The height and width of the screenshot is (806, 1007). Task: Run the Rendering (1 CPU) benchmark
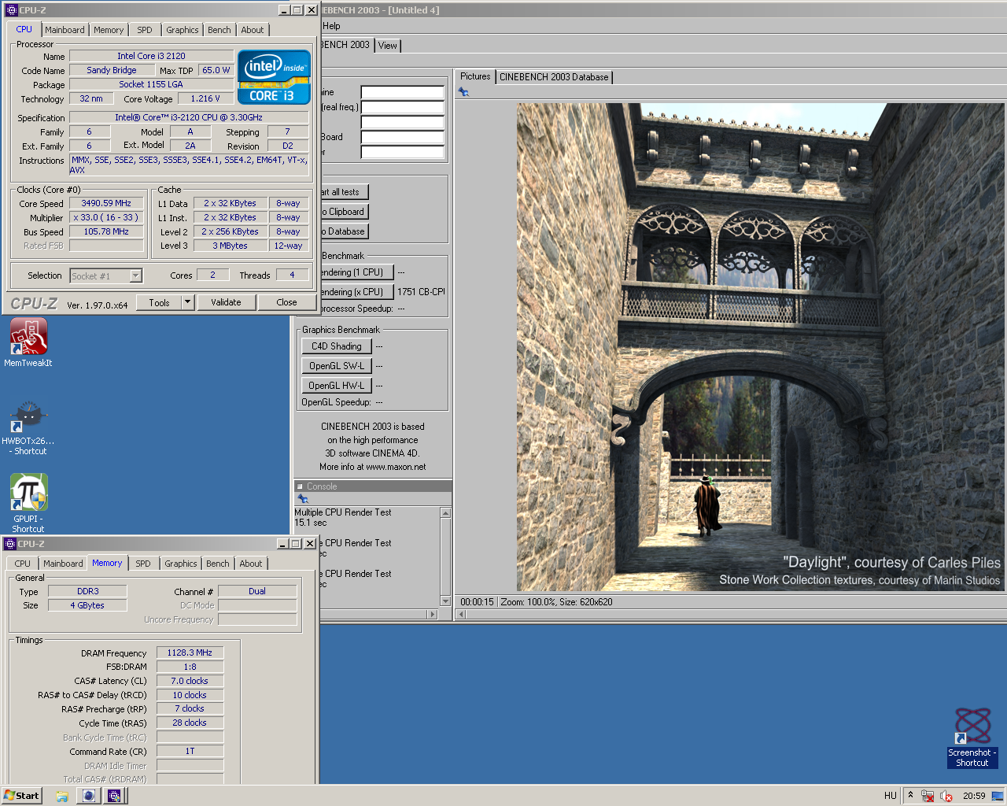[x=356, y=272]
